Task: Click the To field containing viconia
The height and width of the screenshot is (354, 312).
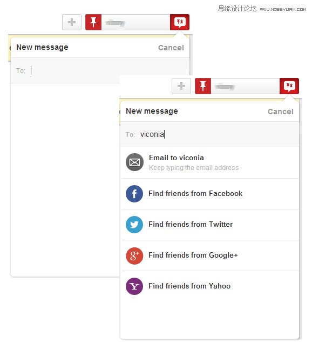Action: point(209,134)
